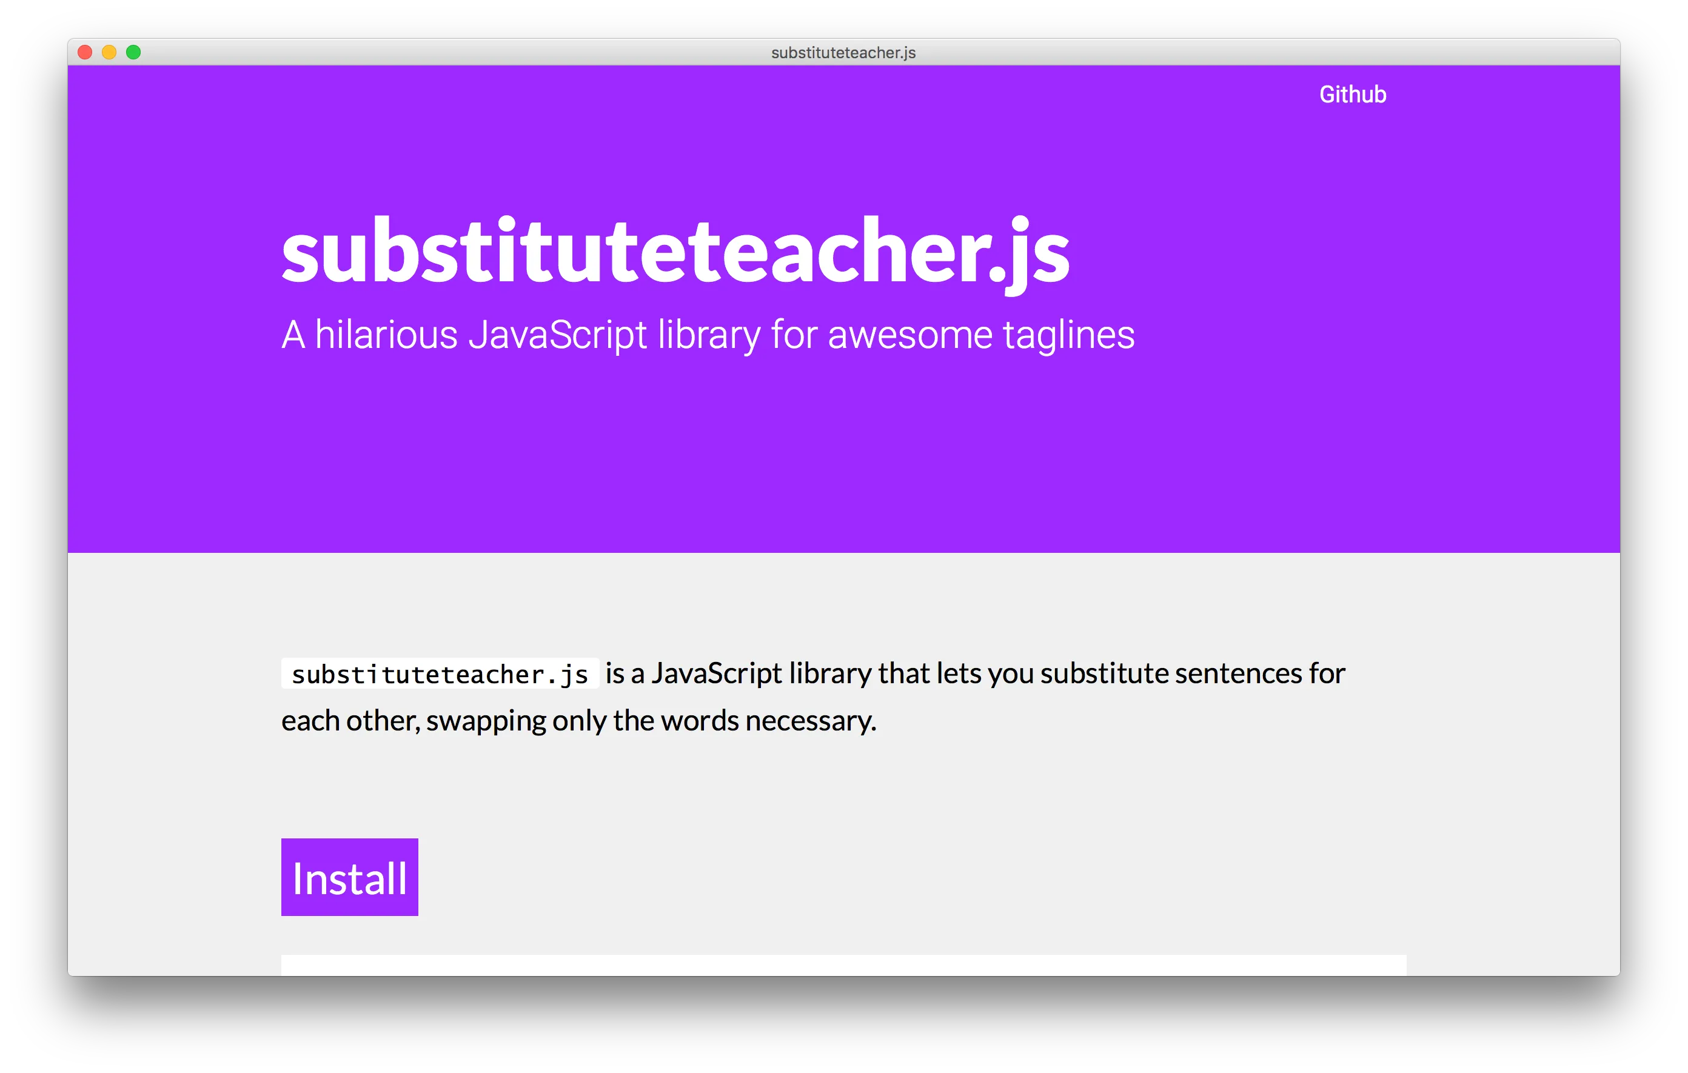Click the hero area below the tagline
Image resolution: width=1688 pixels, height=1073 pixels.
[841, 435]
